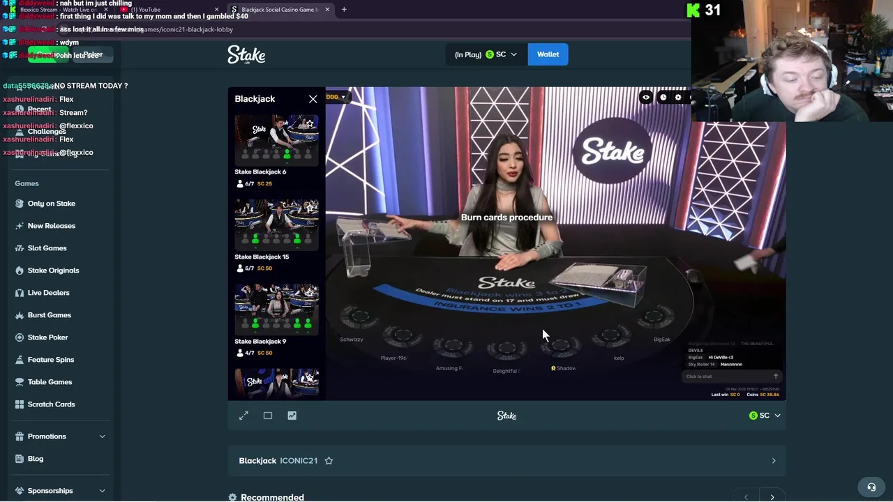
Task: Open game history clock icon
Action: coord(663,98)
